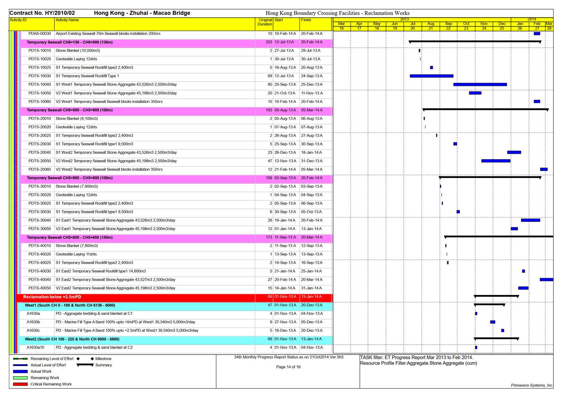Click the '34th Monthly Progress Report Status' footer line
This screenshot has height=413, width=585.
[289, 357]
